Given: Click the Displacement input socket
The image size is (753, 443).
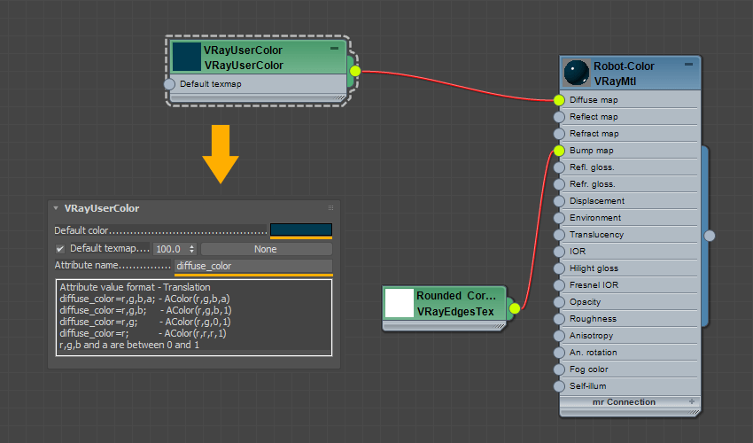Looking at the screenshot, I should (559, 201).
